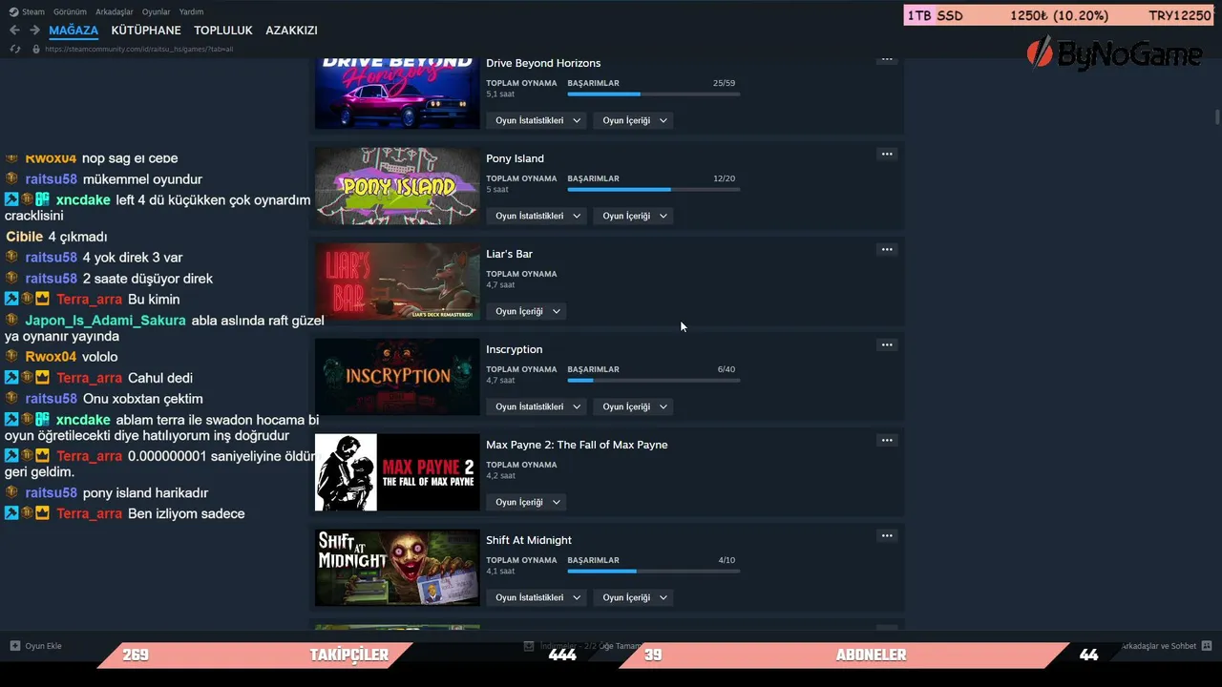Switch to the KÜTÜPHANE tab
Image resolution: width=1222 pixels, height=687 pixels.
pyautogui.click(x=146, y=31)
